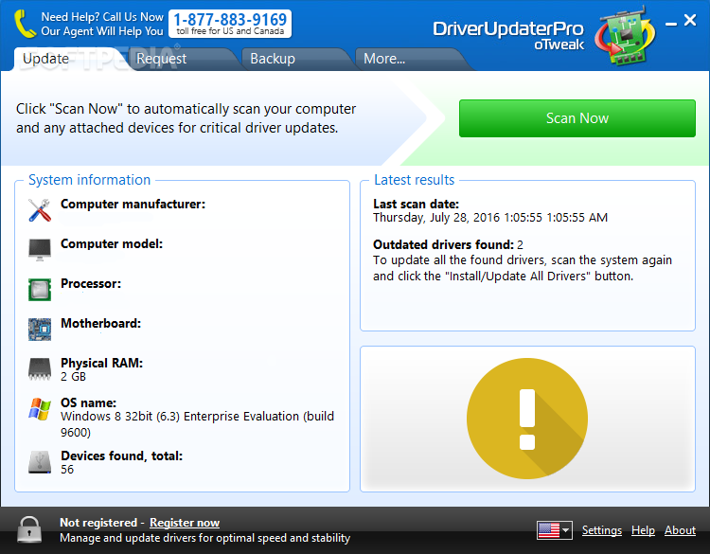
Task: Click the blue Motherboard circuit icon
Action: [40, 330]
